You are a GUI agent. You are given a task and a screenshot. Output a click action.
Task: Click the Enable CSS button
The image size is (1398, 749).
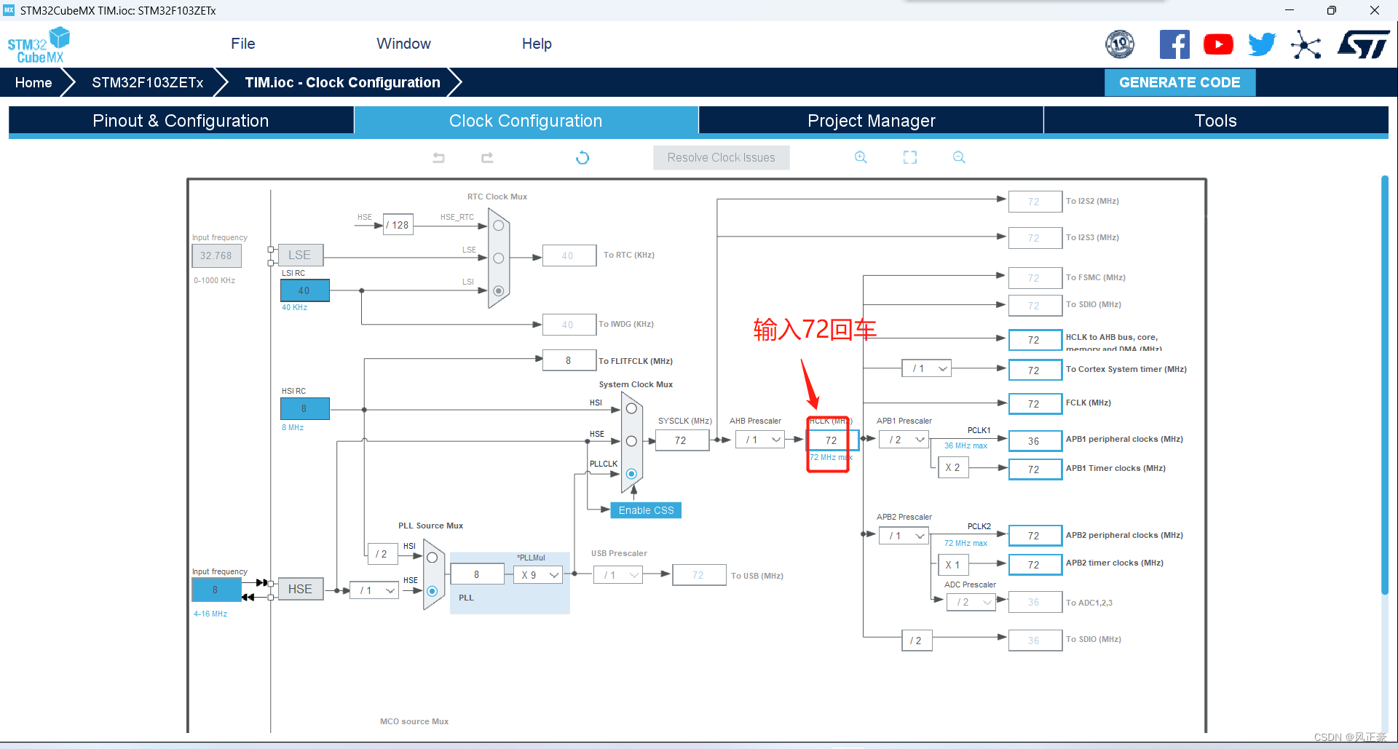(x=646, y=510)
